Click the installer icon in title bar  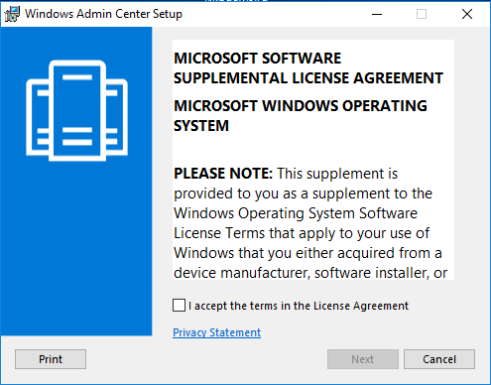(12, 14)
